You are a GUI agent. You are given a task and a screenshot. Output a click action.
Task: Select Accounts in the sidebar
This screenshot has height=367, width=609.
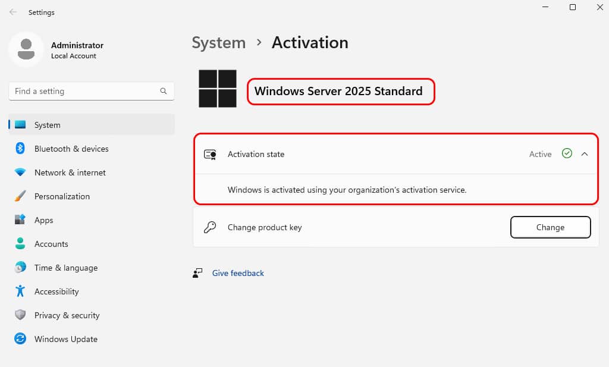point(92,244)
